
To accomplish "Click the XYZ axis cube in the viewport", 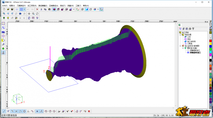I will (x=18, y=99).
